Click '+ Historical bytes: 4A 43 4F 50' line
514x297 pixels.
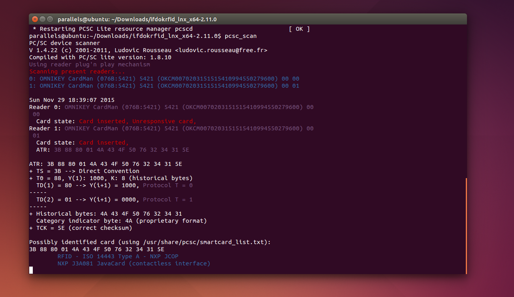pyautogui.click(x=105, y=214)
